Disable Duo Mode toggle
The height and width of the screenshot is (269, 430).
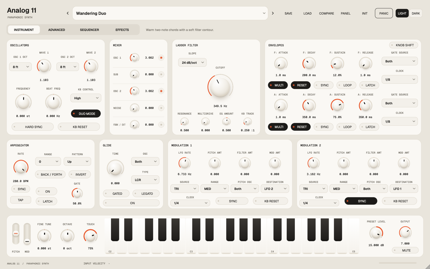[86, 114]
